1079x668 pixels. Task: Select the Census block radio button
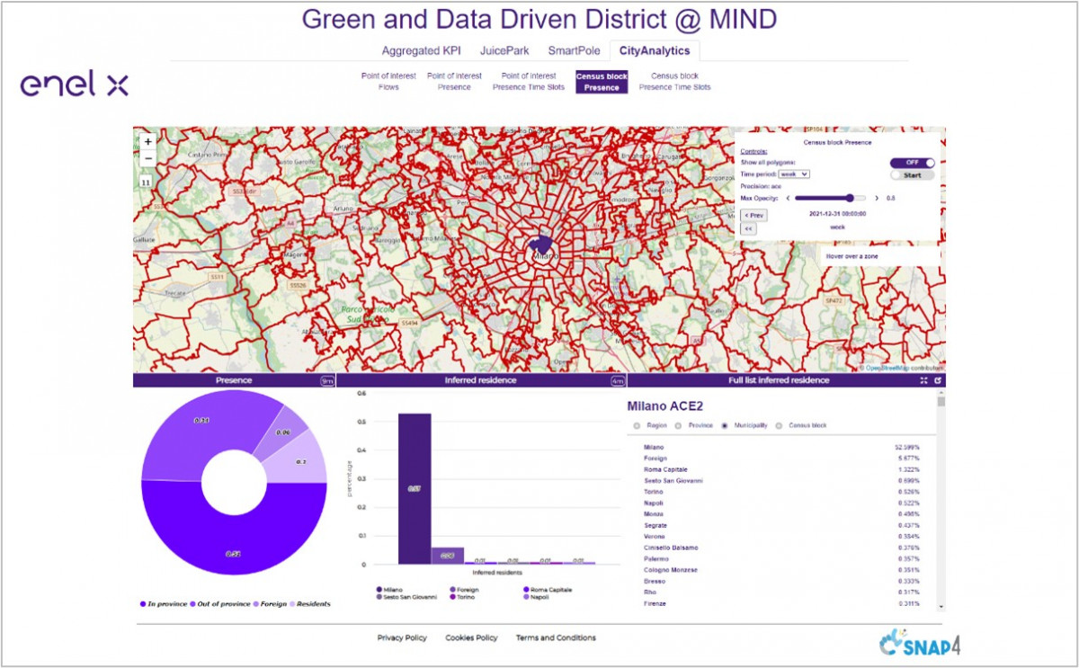(x=780, y=425)
